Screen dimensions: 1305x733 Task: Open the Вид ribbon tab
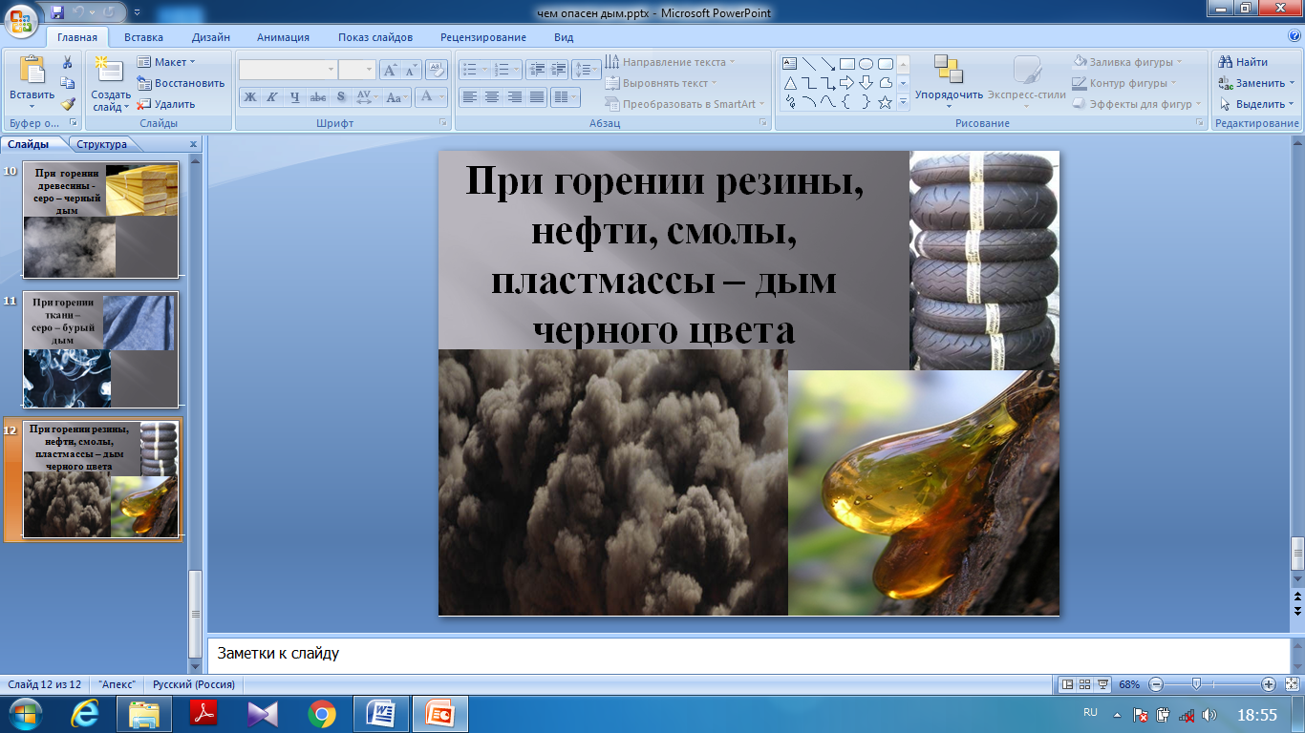[564, 37]
